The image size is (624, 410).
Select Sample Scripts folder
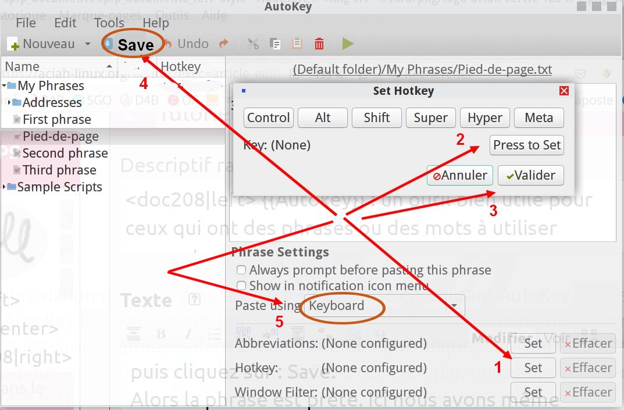pyautogui.click(x=60, y=187)
